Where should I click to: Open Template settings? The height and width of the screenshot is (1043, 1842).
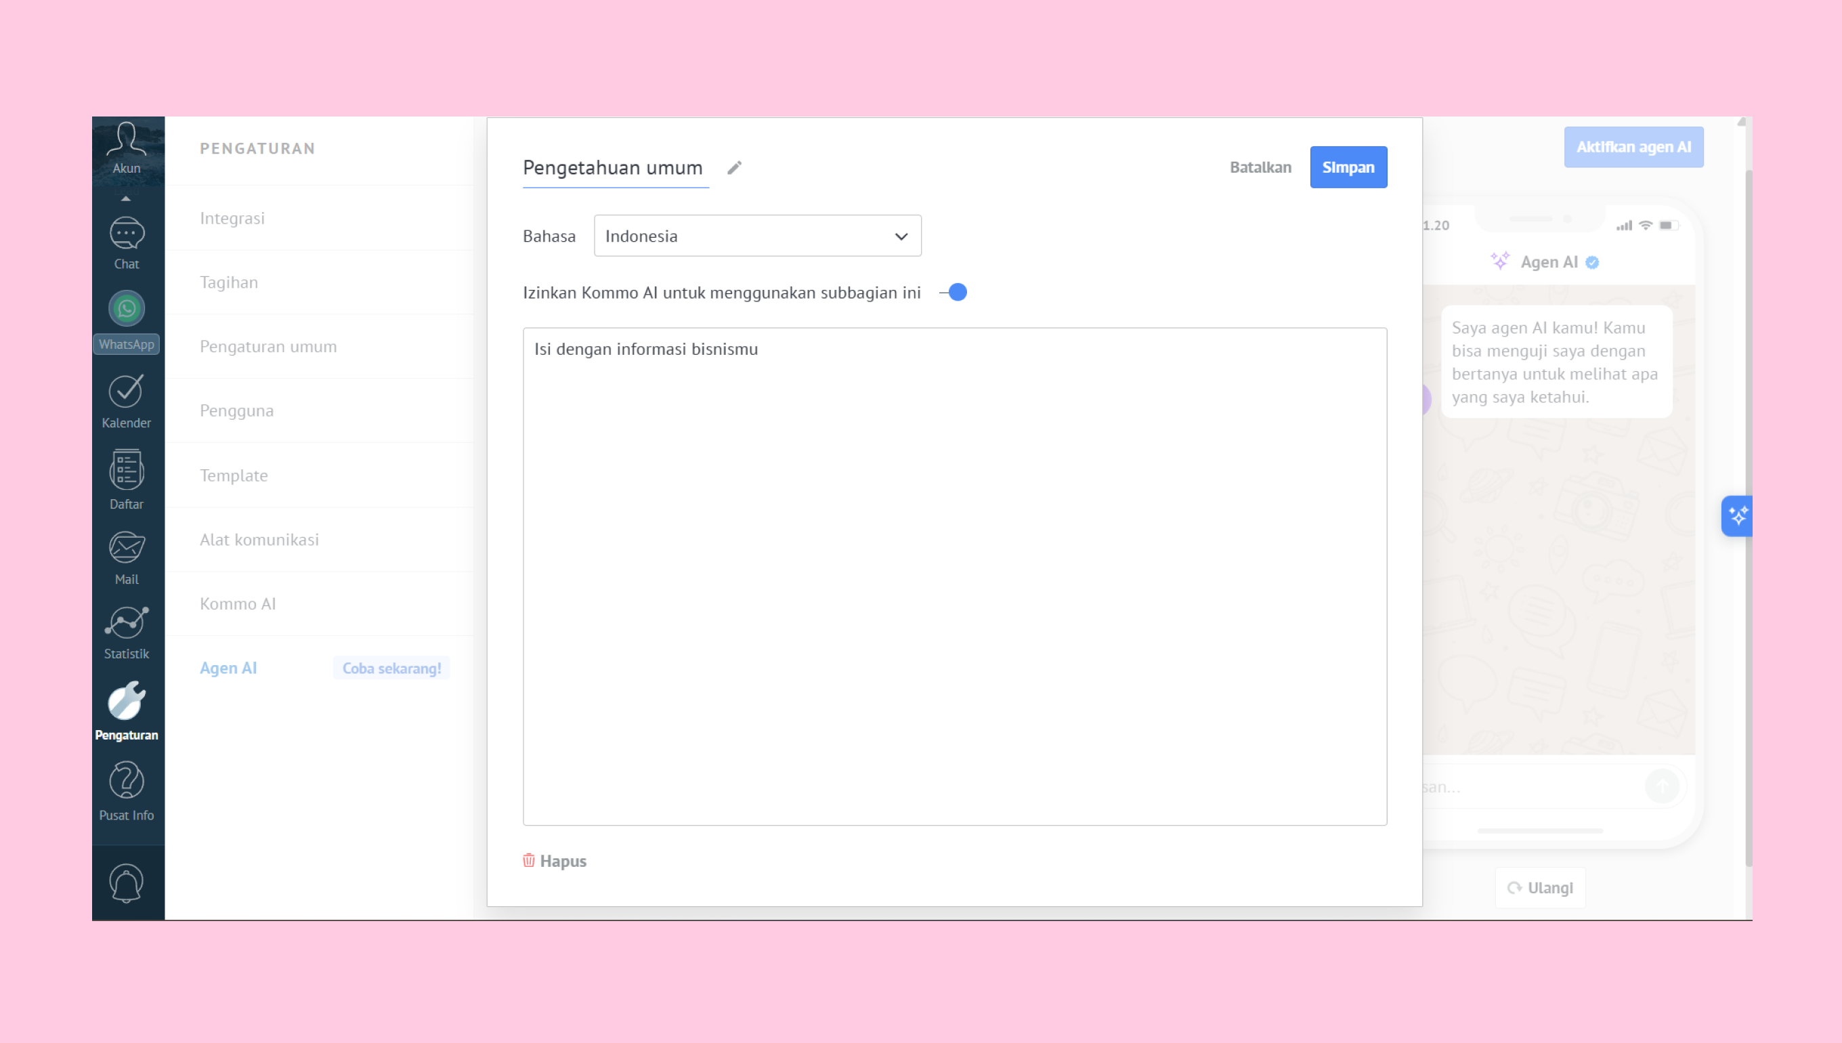coord(320,475)
